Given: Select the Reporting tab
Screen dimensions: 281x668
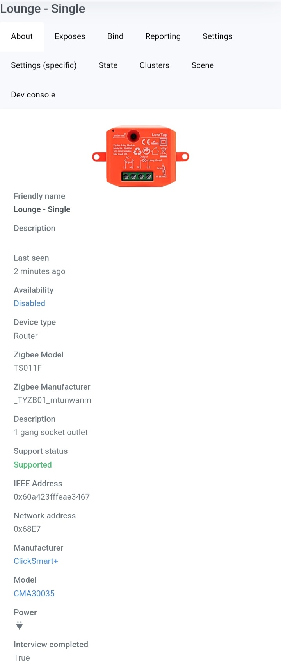Looking at the screenshot, I should (163, 36).
